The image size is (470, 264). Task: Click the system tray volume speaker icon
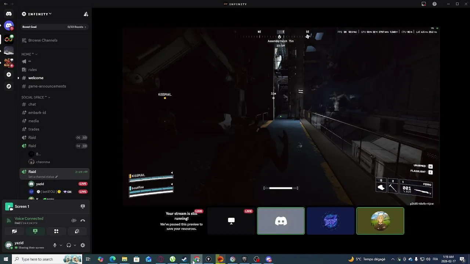428,259
